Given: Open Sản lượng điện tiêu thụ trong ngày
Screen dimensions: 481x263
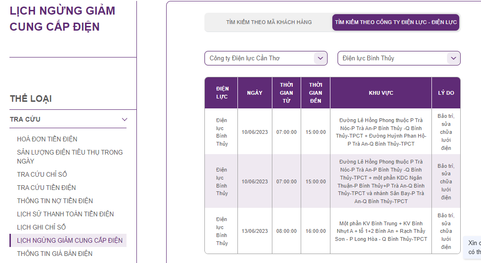Looking at the screenshot, I should pos(70,156).
